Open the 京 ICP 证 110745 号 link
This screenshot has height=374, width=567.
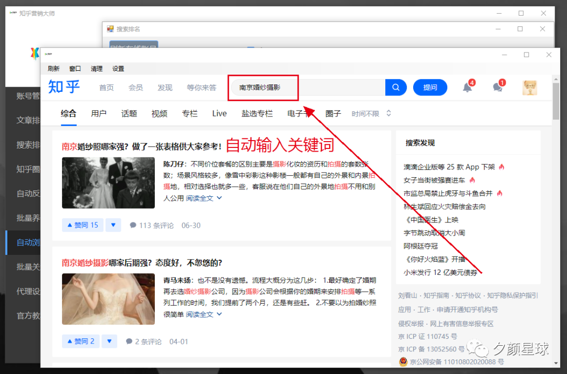[427, 336]
